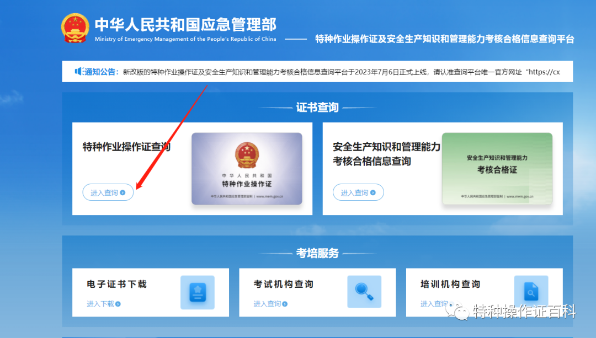Click the 证书查询 section heading
The height and width of the screenshot is (338, 596).
317,108
